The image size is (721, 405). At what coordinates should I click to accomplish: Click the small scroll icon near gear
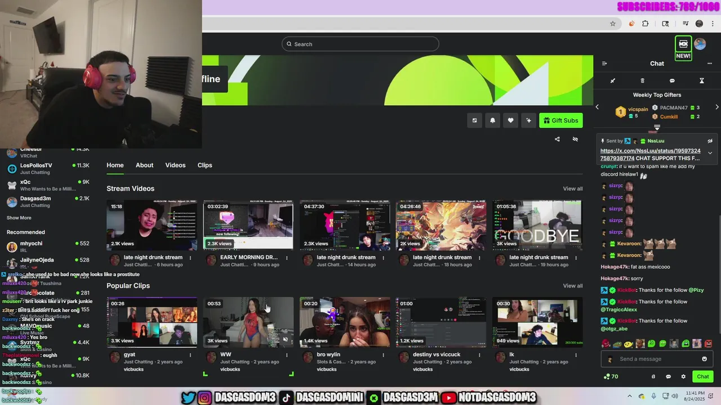[x=653, y=377]
